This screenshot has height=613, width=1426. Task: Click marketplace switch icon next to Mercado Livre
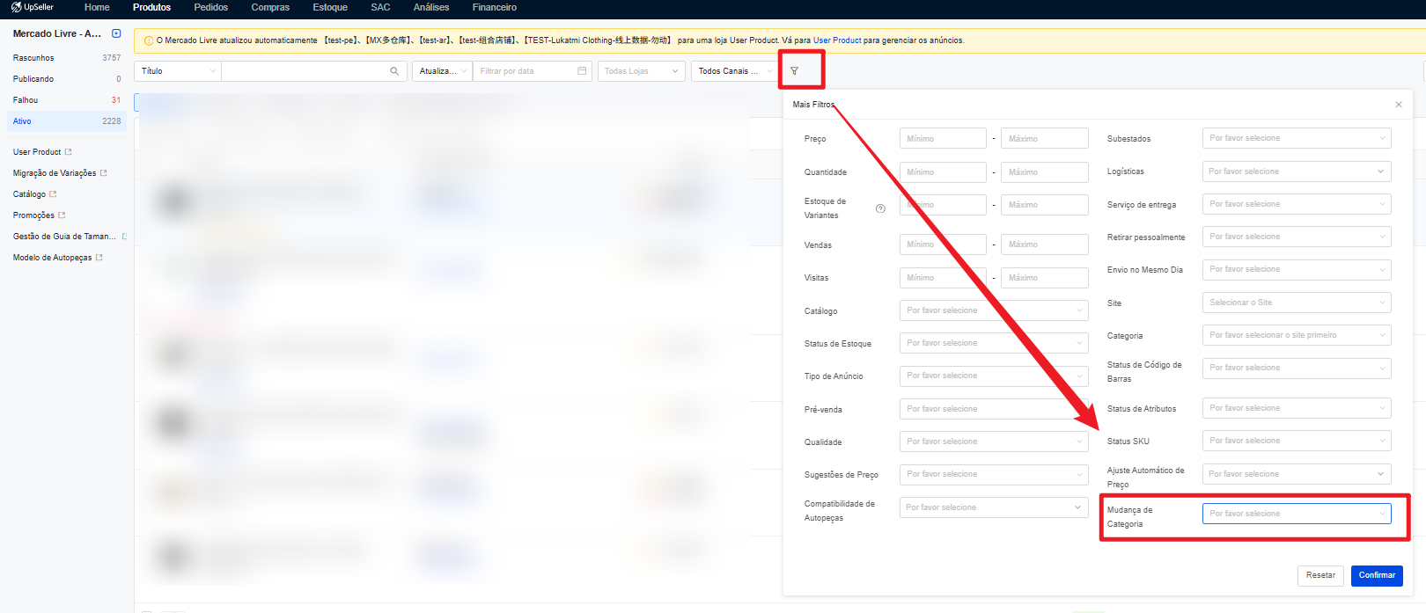tap(116, 33)
